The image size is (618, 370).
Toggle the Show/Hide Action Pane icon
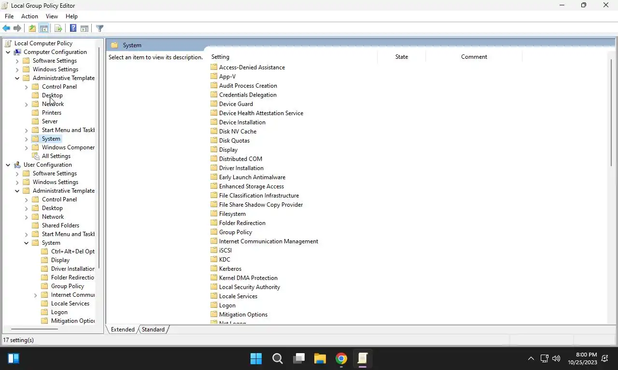coord(84,28)
